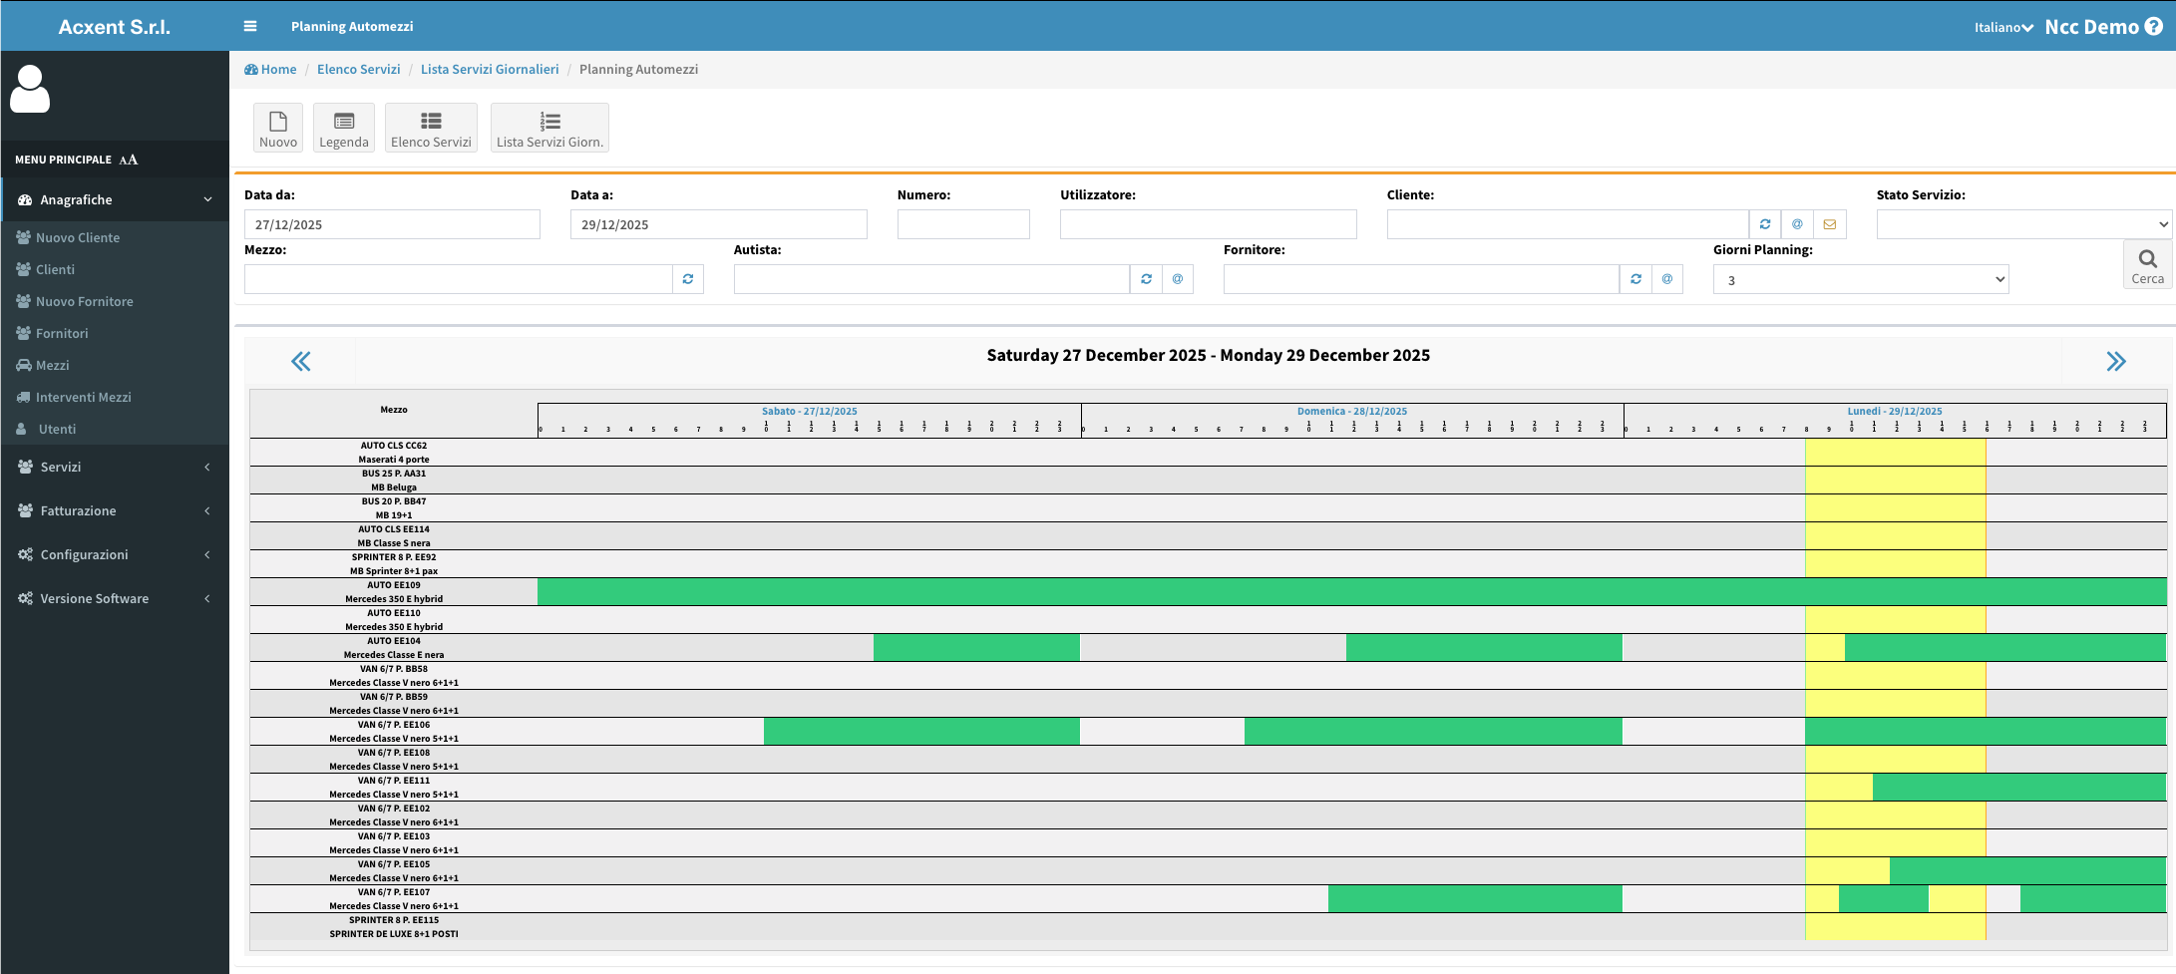Click the Data da date field

(392, 224)
